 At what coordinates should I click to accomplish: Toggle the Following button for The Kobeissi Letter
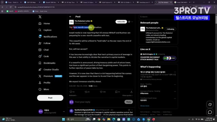(170, 29)
